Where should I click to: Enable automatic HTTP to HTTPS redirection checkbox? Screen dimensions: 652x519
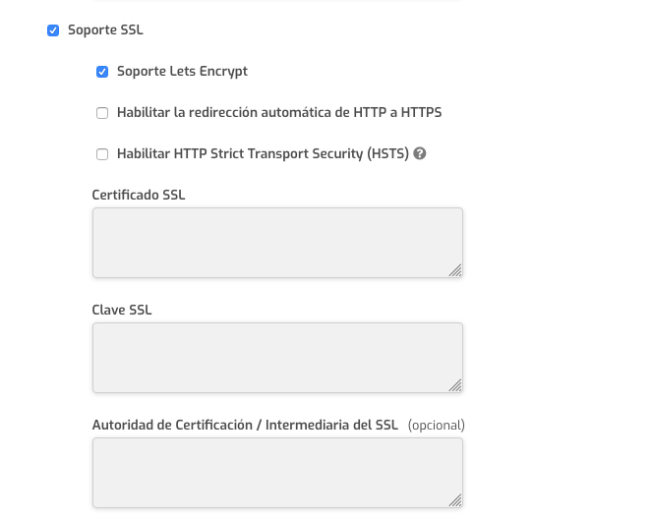(102, 113)
